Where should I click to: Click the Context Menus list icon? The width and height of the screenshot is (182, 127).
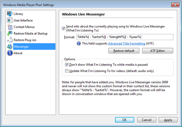[x=10, y=27]
